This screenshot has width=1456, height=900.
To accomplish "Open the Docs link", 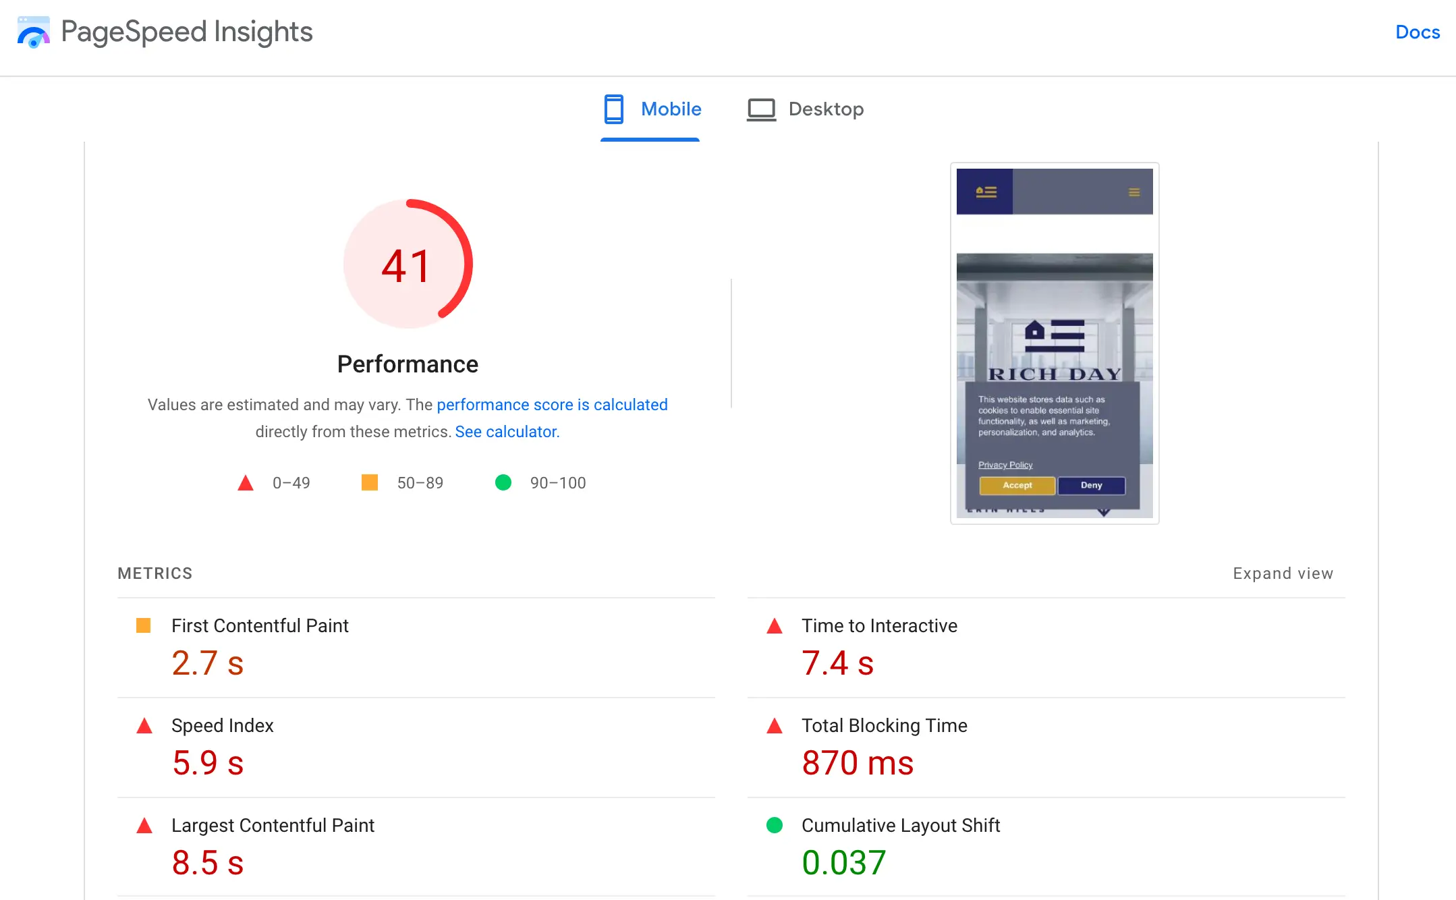I will [x=1418, y=32].
